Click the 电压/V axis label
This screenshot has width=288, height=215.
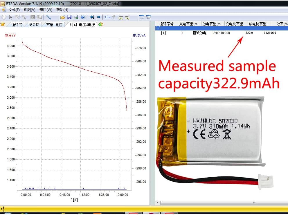(x=10, y=35)
